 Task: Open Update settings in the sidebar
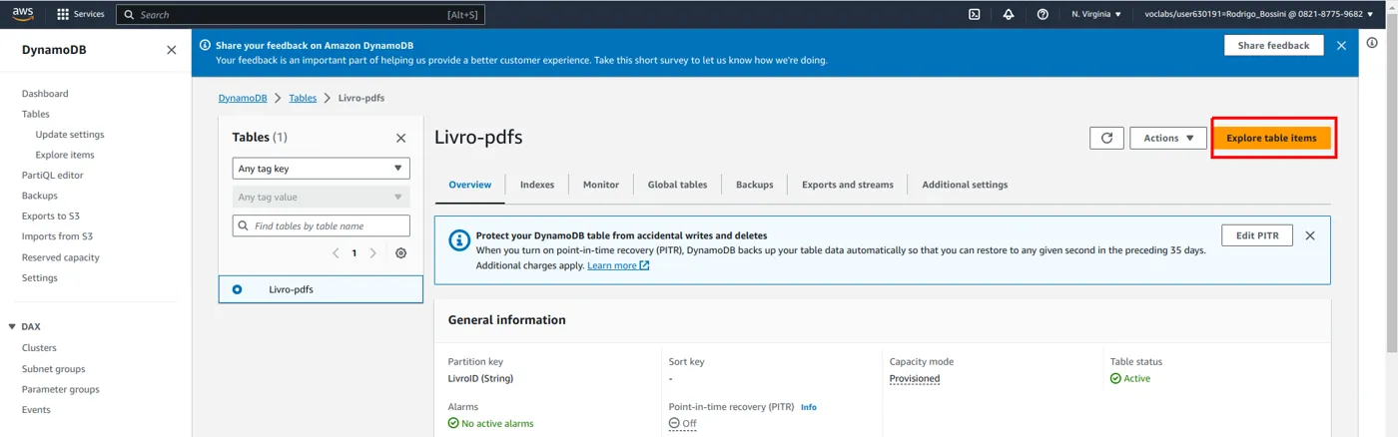pos(70,135)
